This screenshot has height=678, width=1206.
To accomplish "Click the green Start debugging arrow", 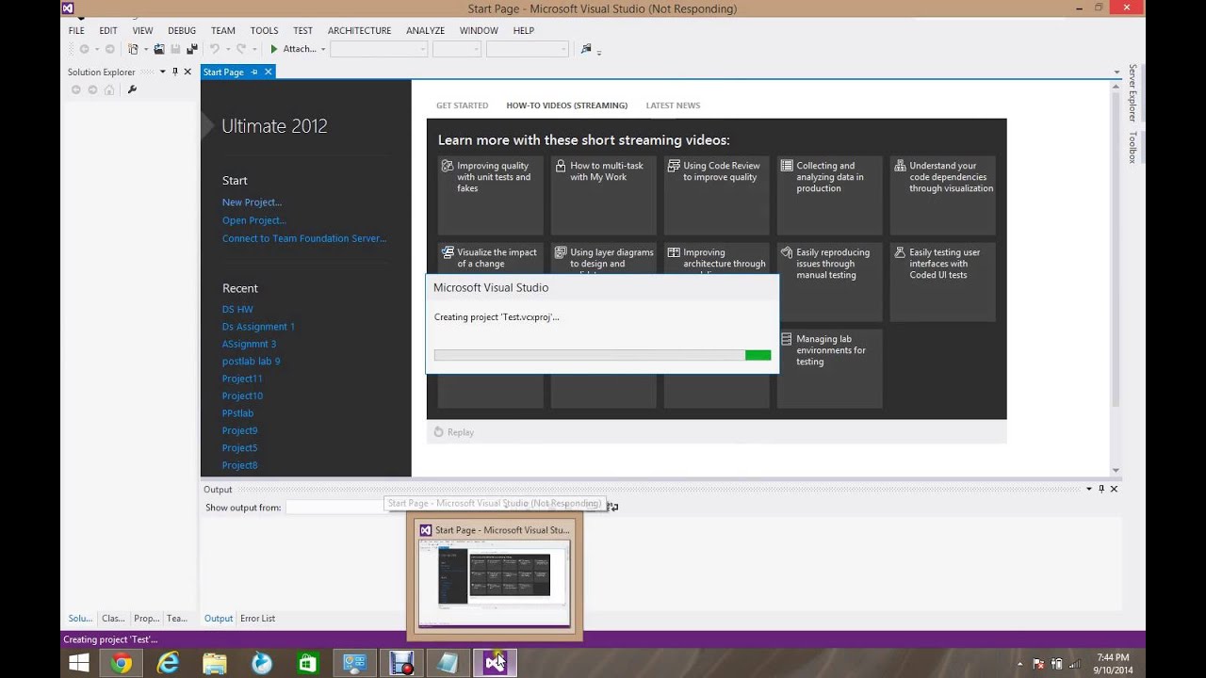I will click(x=274, y=49).
